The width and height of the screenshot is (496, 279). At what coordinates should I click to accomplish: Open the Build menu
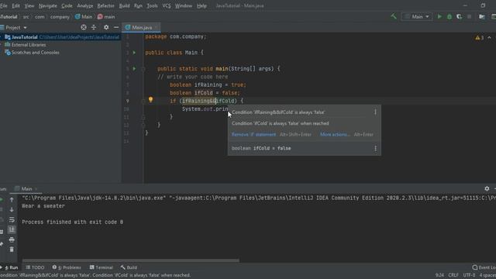click(124, 5)
